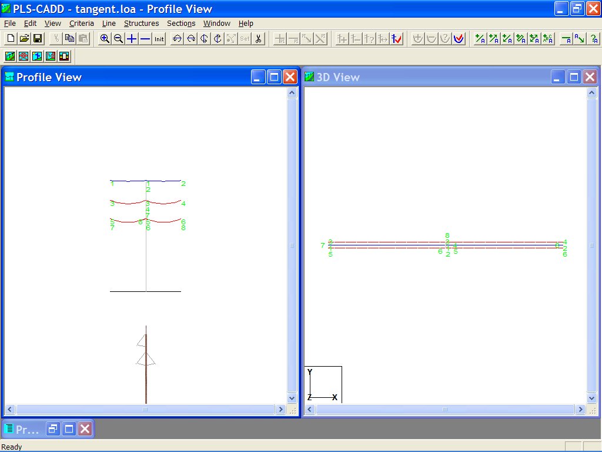Viewport: 602px width, 452px height.
Task: Run the structure check with the red checkmark icon
Action: coord(394,38)
